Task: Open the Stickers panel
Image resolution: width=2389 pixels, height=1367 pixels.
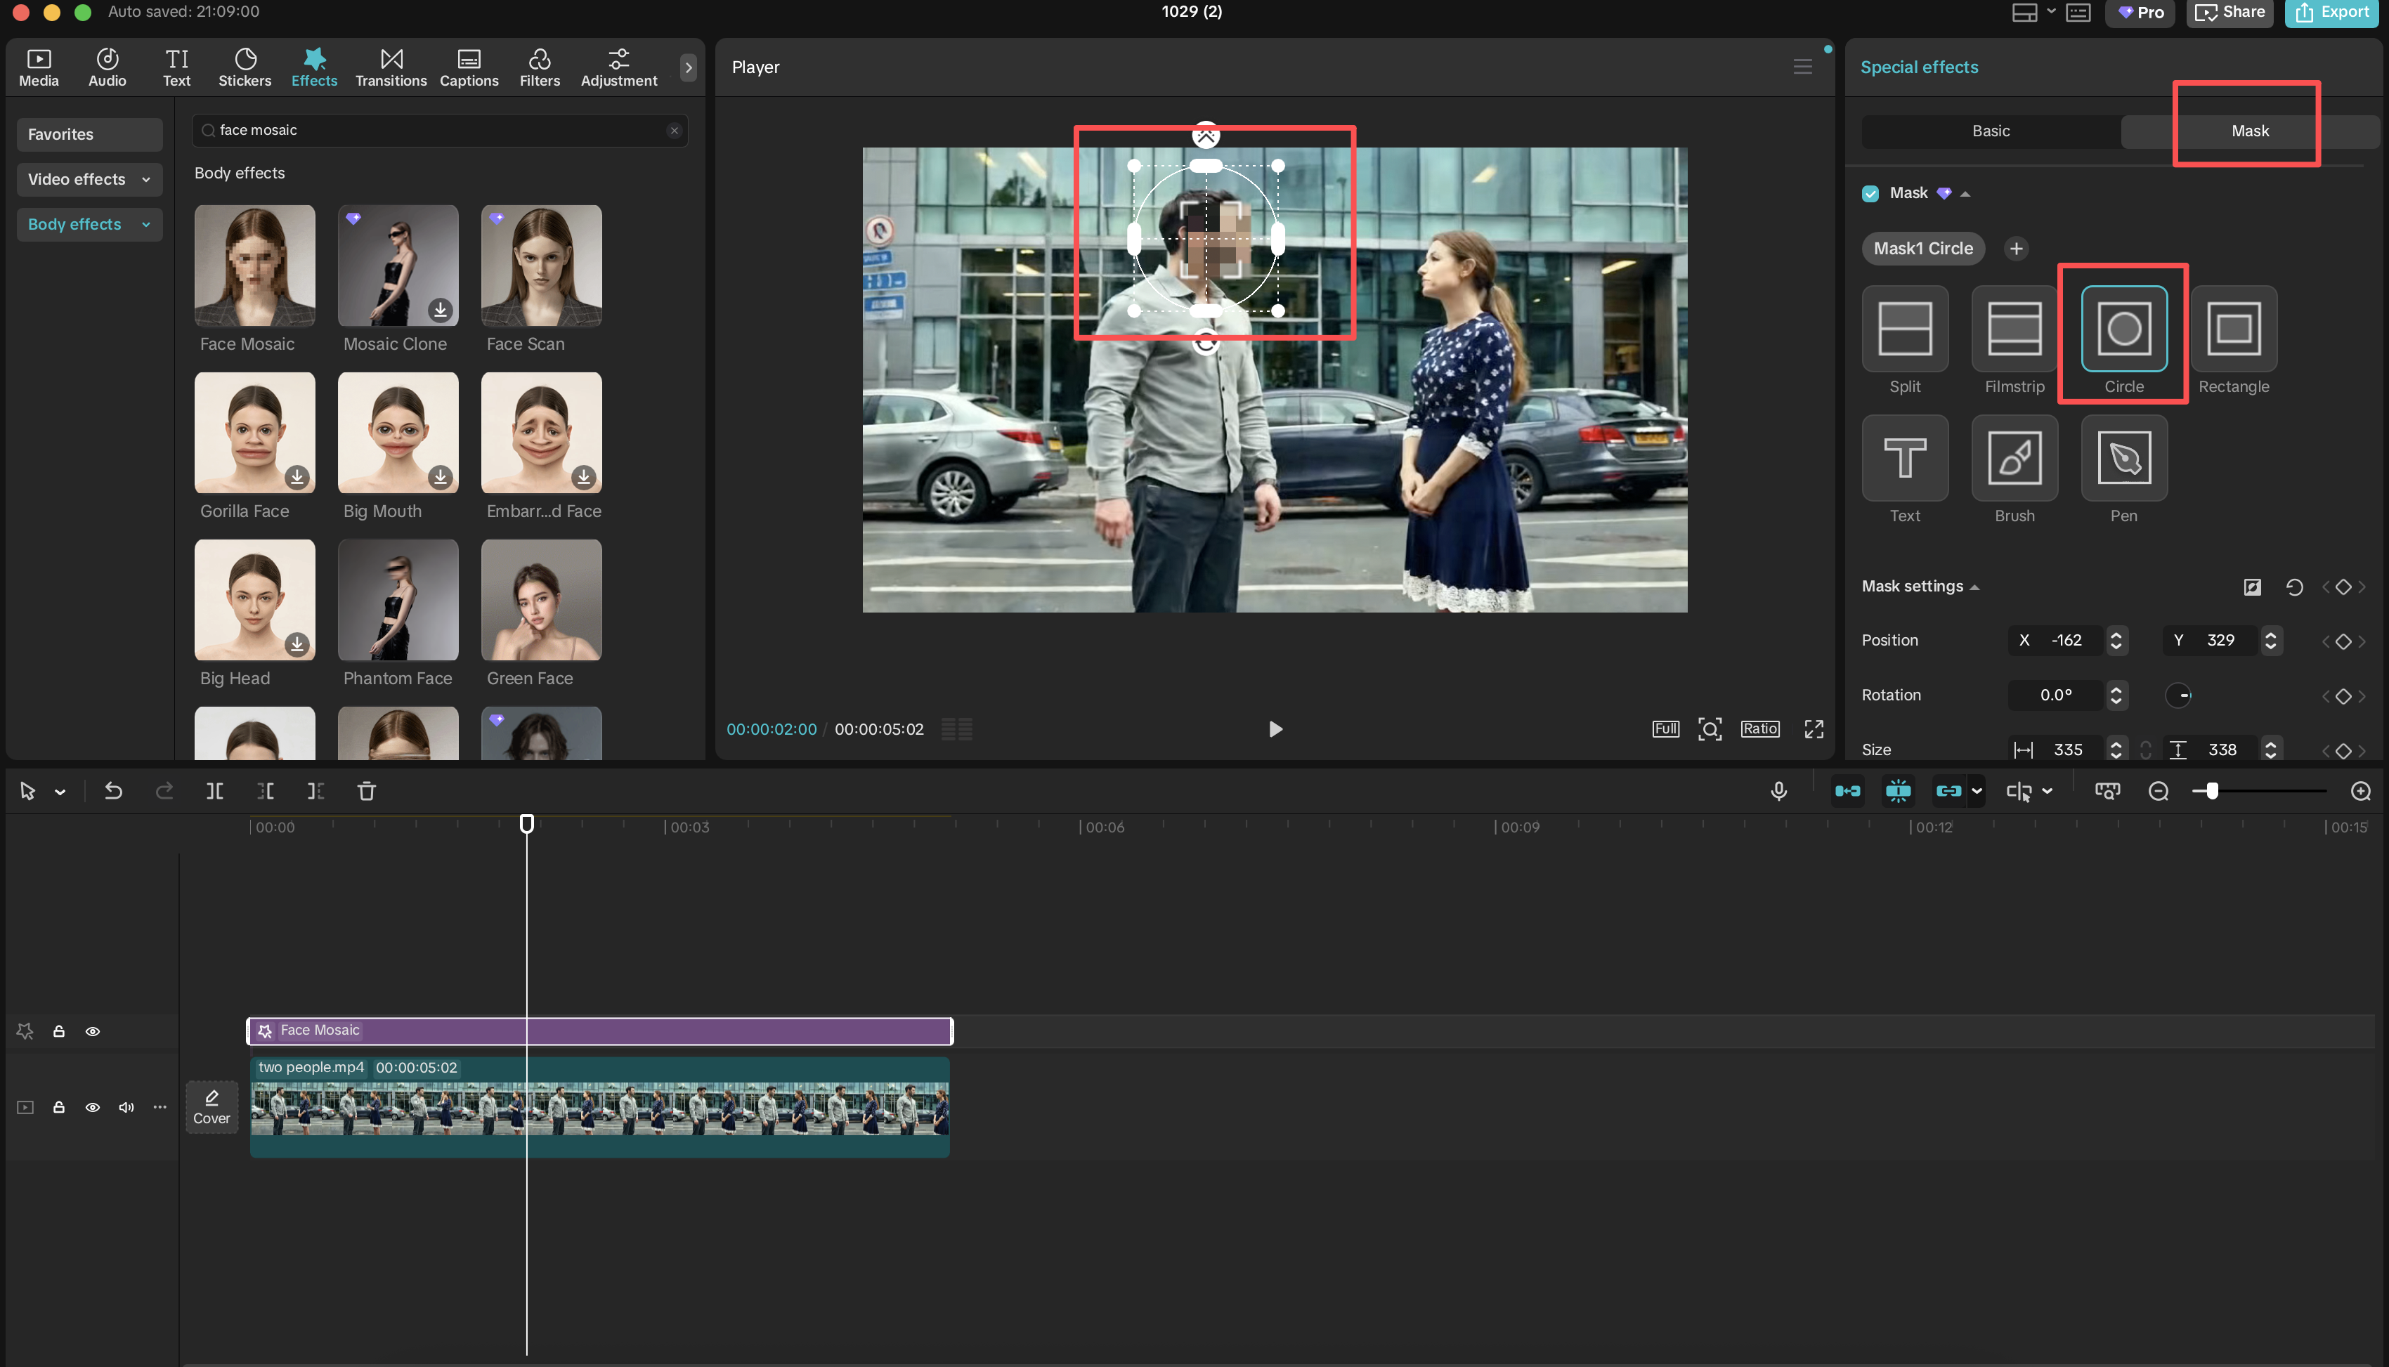Action: 244,67
